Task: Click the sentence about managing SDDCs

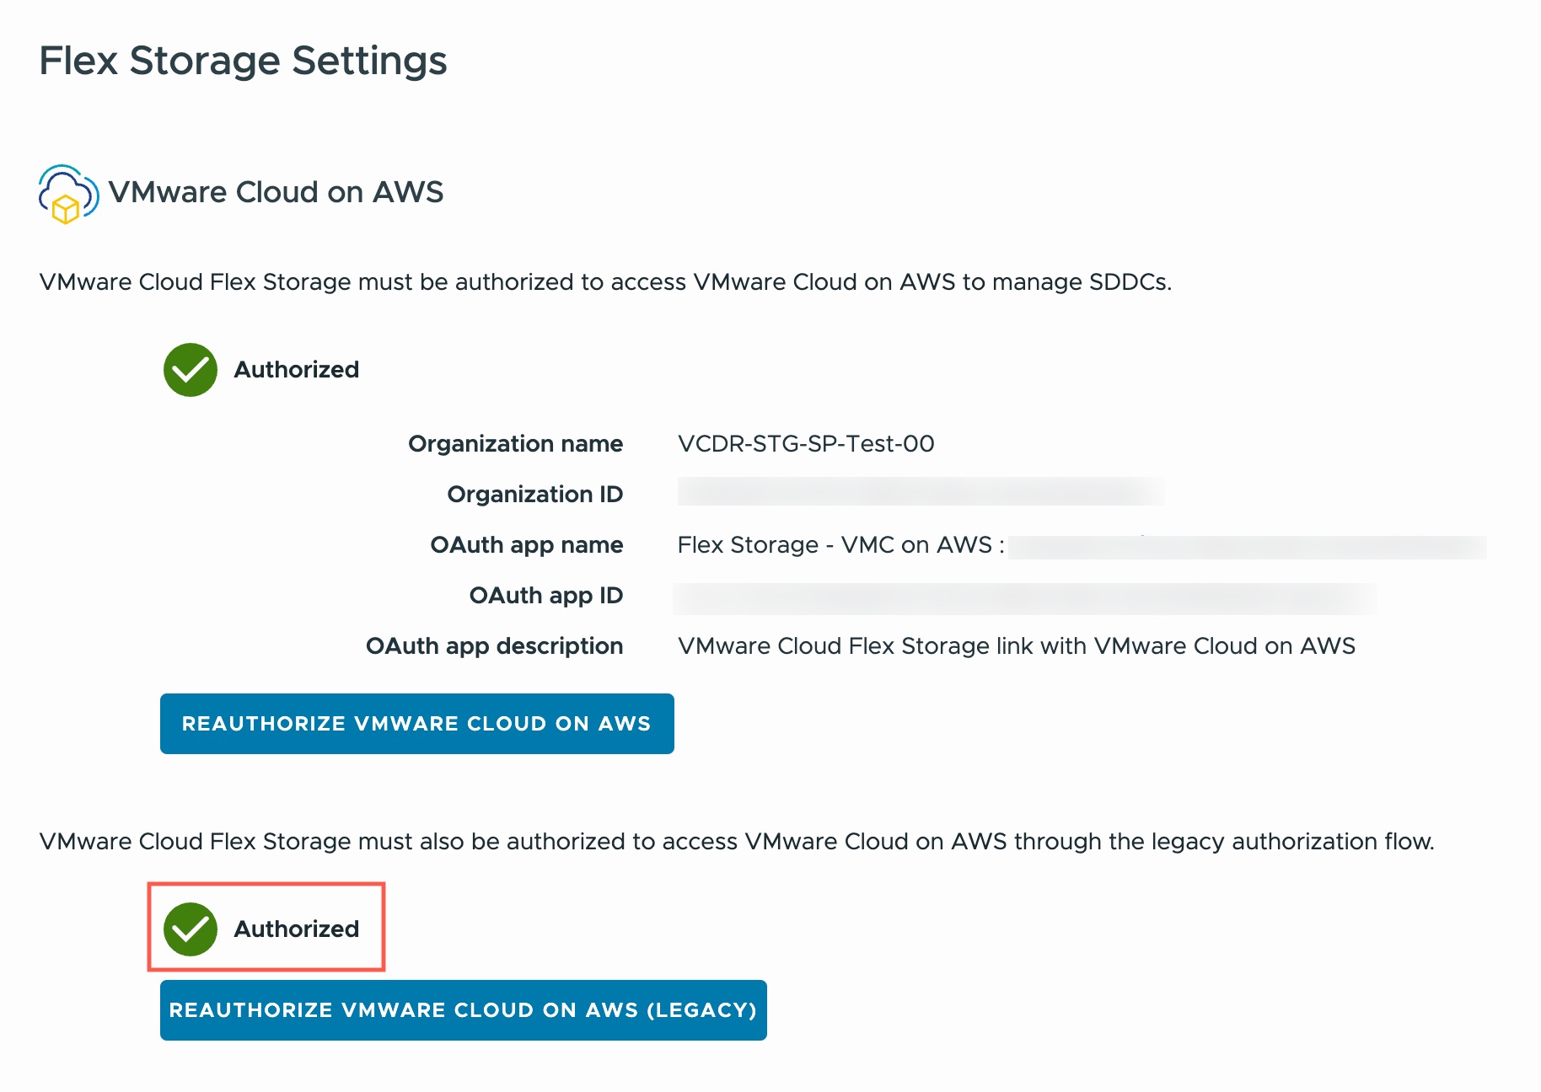Action: click(x=605, y=282)
